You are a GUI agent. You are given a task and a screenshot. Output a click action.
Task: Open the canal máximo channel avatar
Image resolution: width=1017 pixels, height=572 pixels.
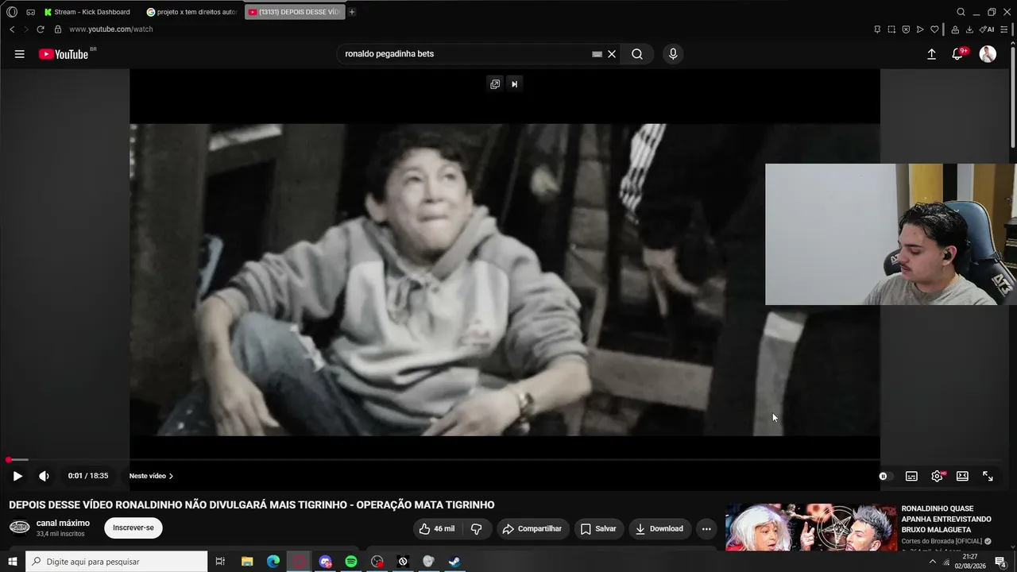pyautogui.click(x=20, y=528)
